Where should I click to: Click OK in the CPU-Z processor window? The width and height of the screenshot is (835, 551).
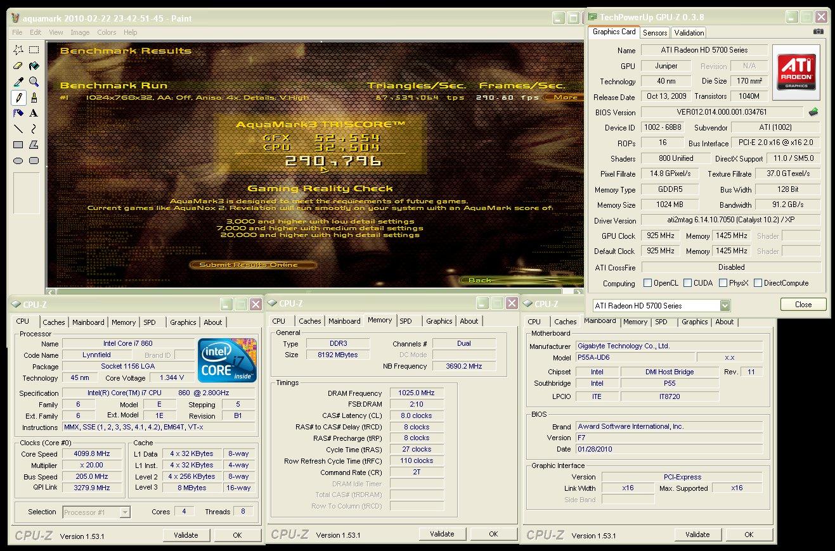pos(237,535)
